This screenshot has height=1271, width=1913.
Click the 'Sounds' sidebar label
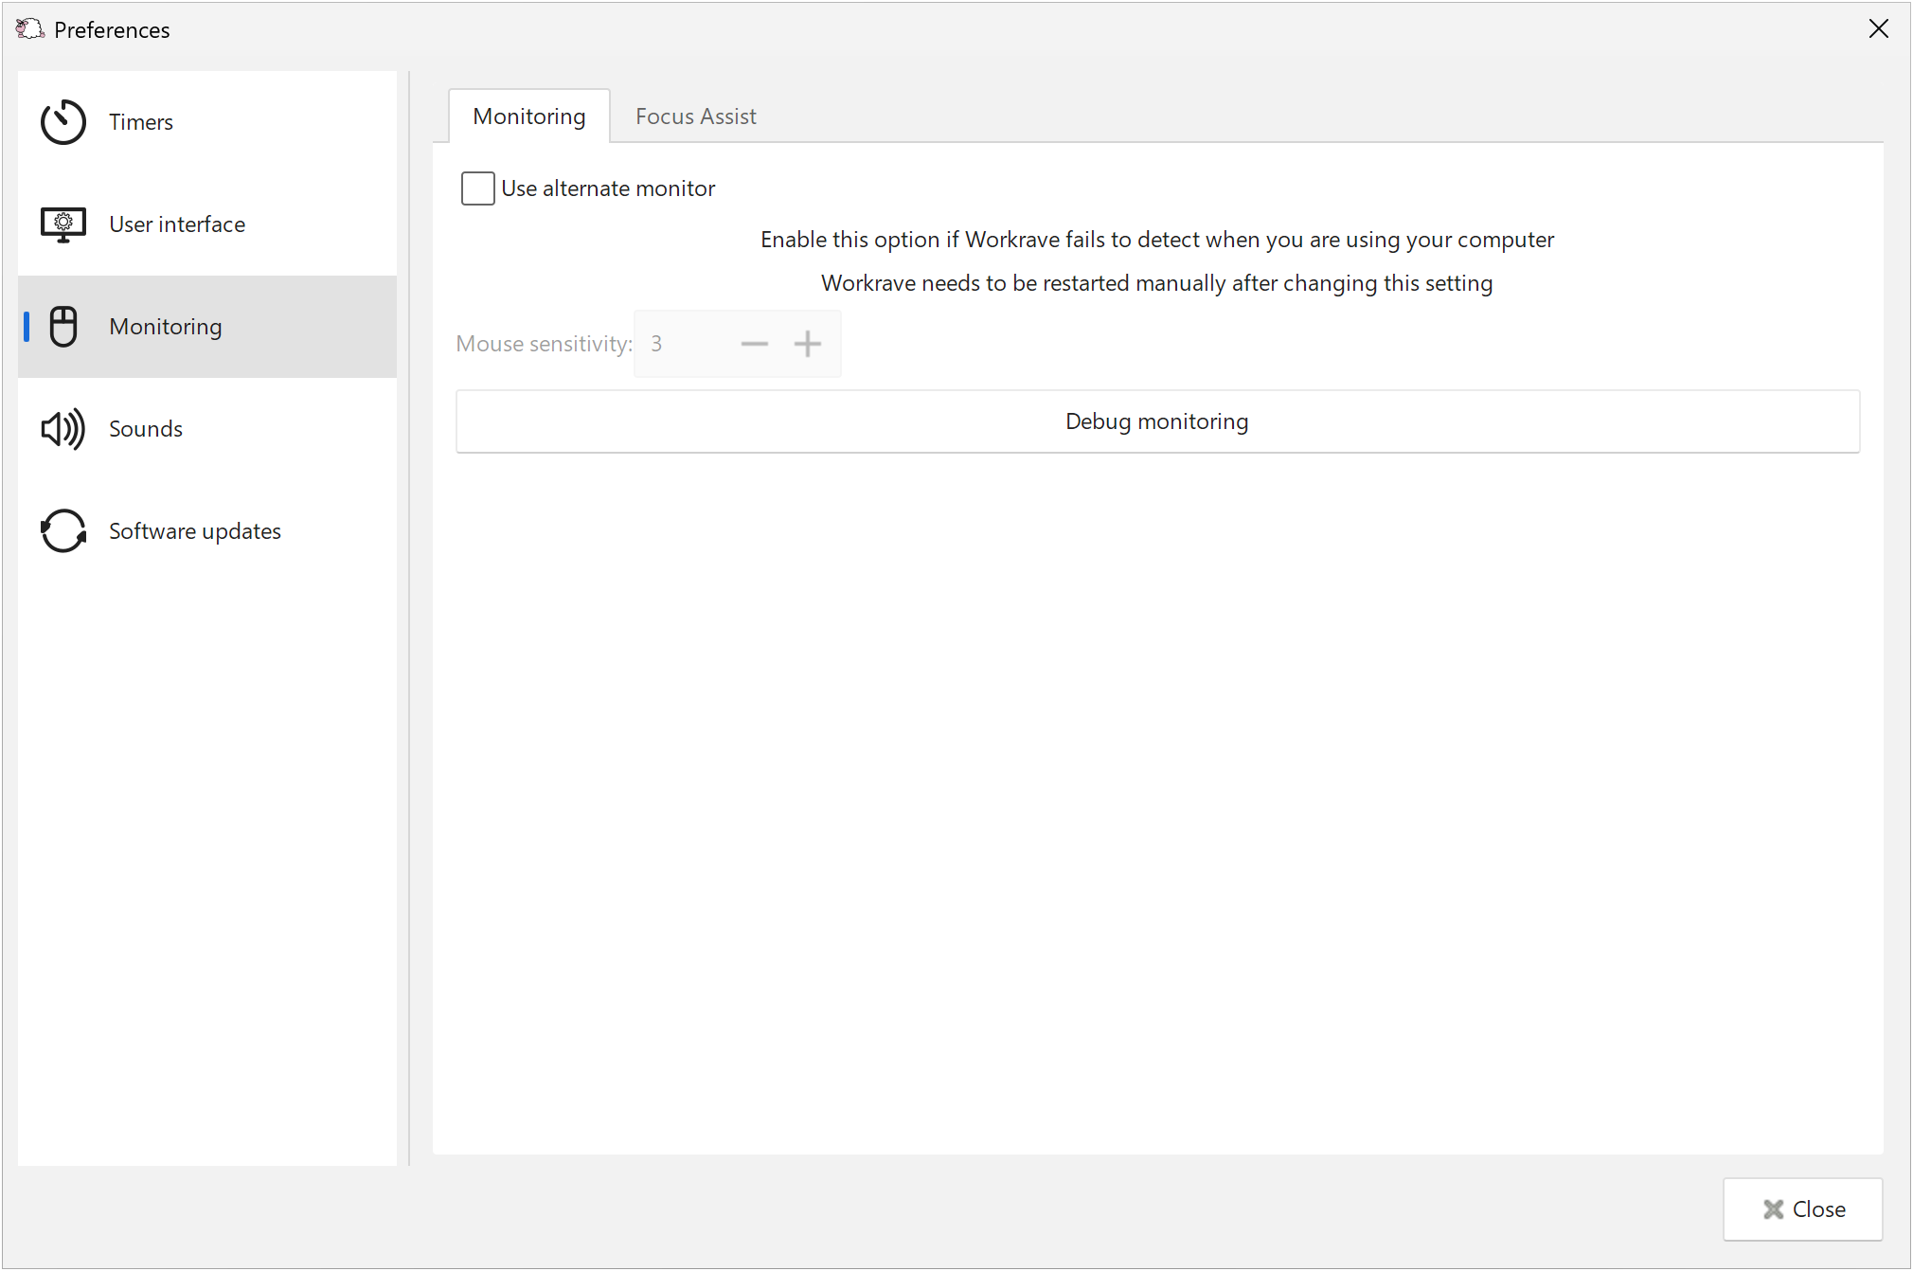[x=146, y=429]
